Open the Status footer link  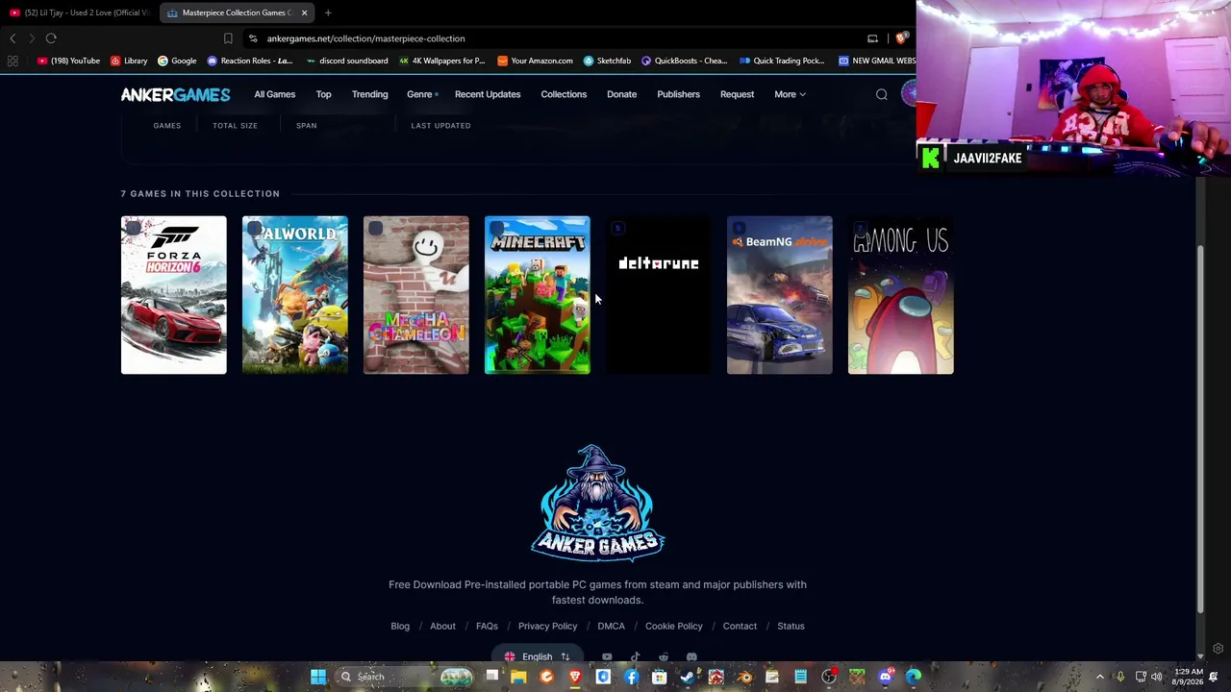pyautogui.click(x=791, y=626)
